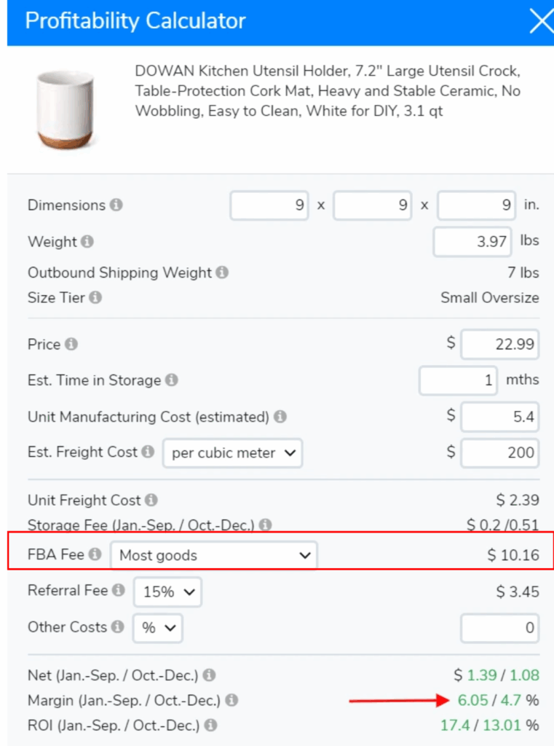This screenshot has height=746, width=554.
Task: Open the FBA Fee goods type dropdown
Action: (213, 554)
